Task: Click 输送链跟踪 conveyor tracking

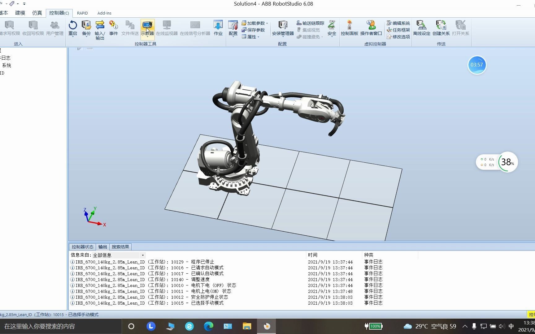Action: [x=310, y=23]
